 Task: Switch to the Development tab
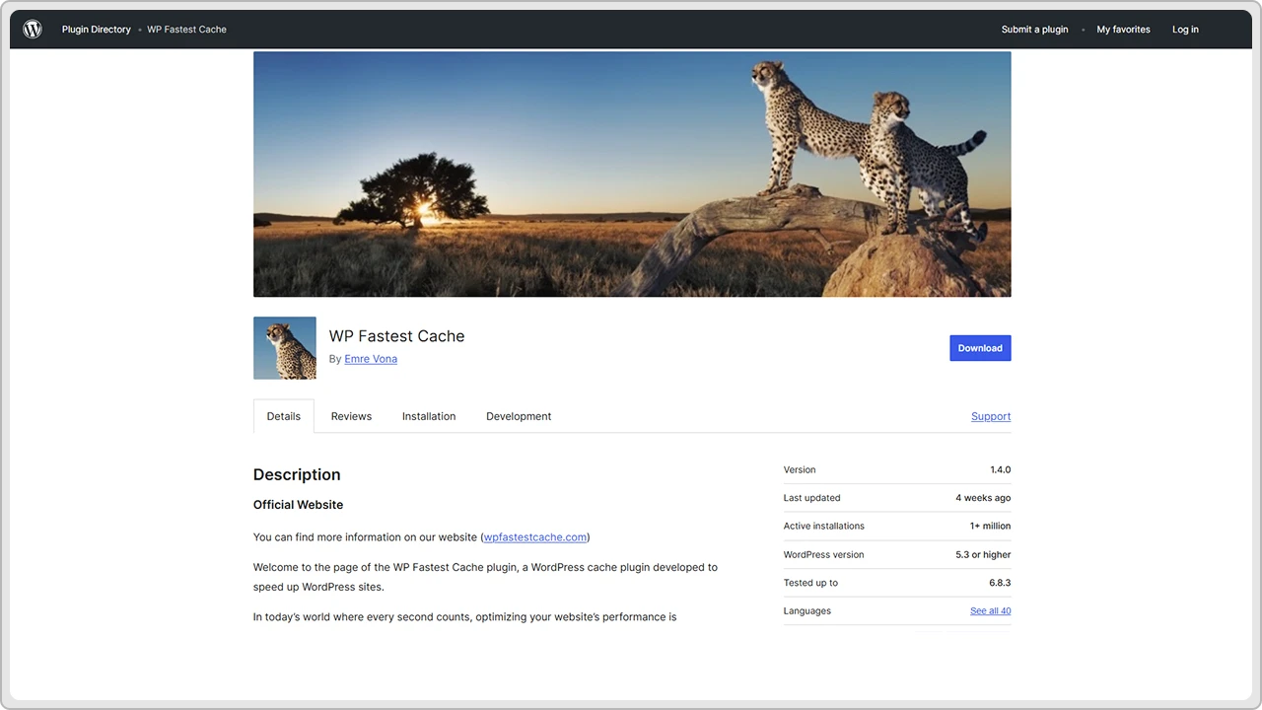click(x=519, y=416)
